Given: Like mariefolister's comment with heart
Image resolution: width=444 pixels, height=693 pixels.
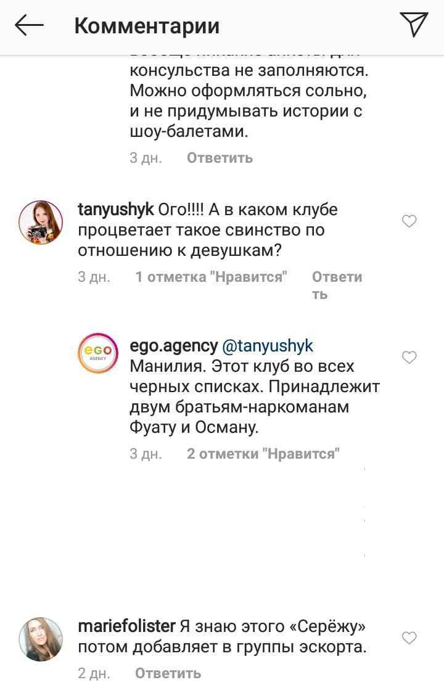Looking at the screenshot, I should pos(409,638).
